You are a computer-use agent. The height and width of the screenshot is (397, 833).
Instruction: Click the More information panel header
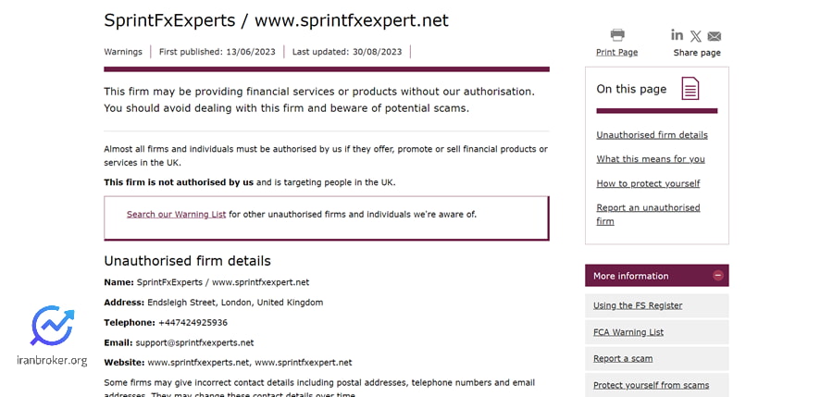coord(656,275)
